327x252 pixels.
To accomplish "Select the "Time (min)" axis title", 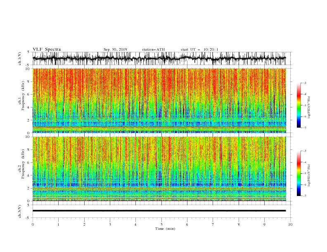I will pos(165,229).
